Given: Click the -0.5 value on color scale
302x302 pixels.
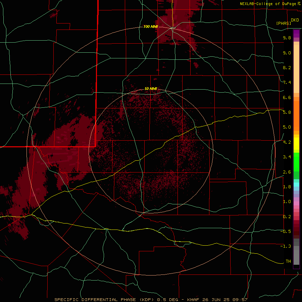Looking at the screenshot, I should point(286,232).
